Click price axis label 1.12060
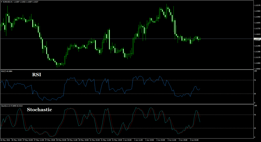The image size is (261, 142). (x=257, y=11)
